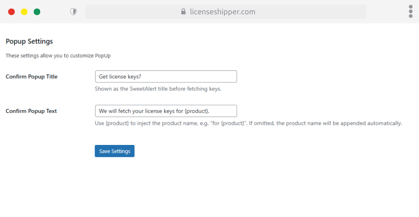Click "Get license keys?" text in the title field

pyautogui.click(x=120, y=77)
